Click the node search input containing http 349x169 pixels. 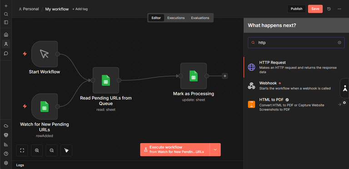[296, 43]
